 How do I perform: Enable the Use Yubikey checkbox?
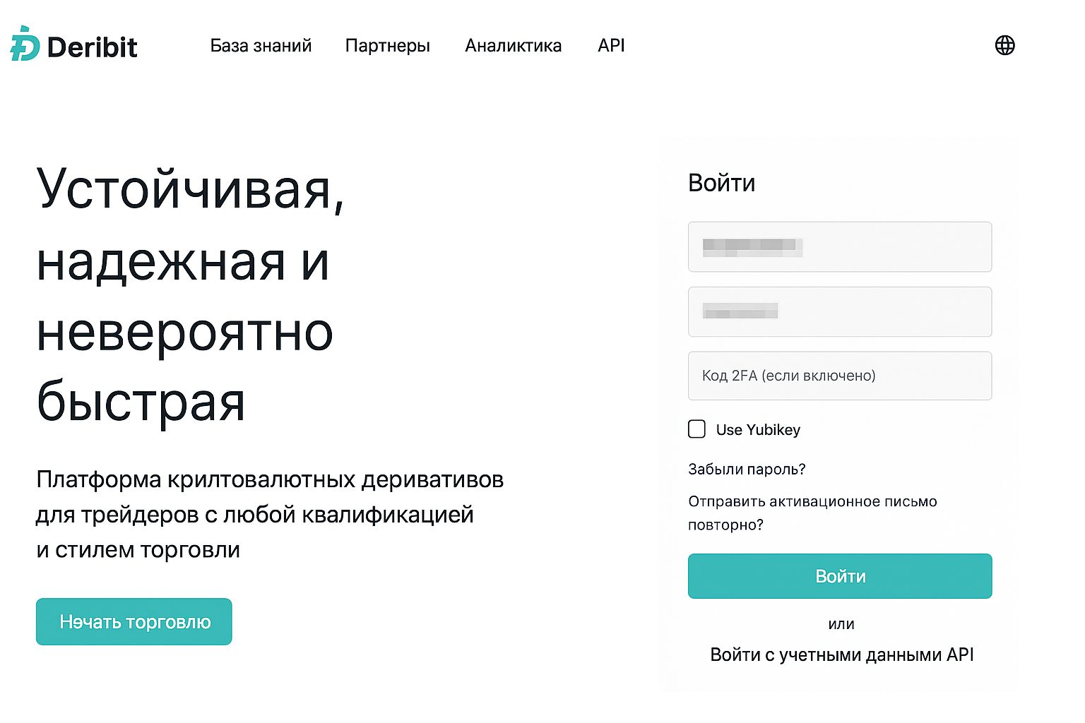[x=696, y=429]
